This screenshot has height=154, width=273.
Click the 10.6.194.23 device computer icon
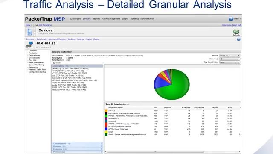click(x=29, y=45)
